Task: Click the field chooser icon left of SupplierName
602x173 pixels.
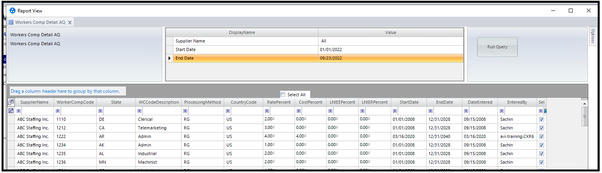Action: pos(11,102)
